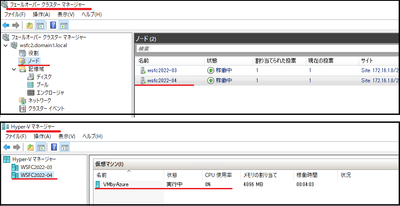400x206 pixels.
Task: Click Help icon in Failover Cluster Manager toolbar
Action: (53, 25)
